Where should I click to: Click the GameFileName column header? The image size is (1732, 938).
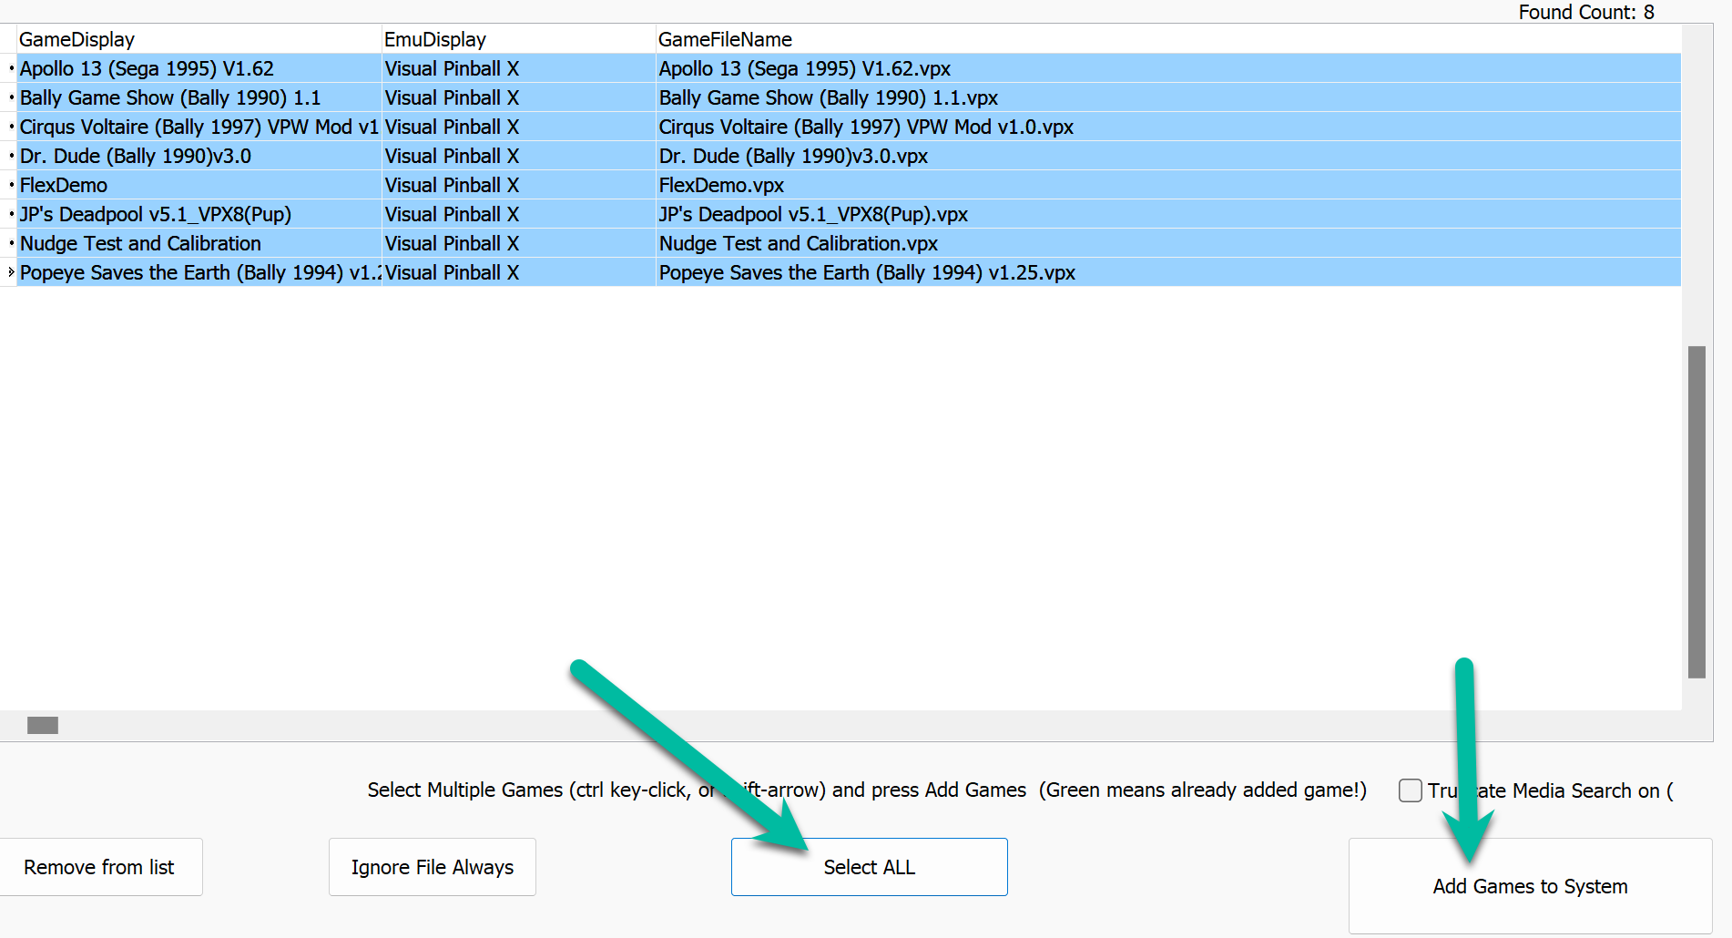(x=725, y=39)
